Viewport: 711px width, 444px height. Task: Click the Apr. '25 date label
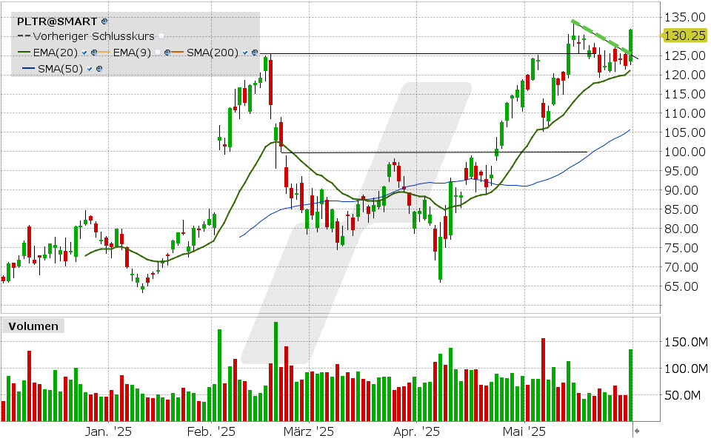(x=416, y=431)
